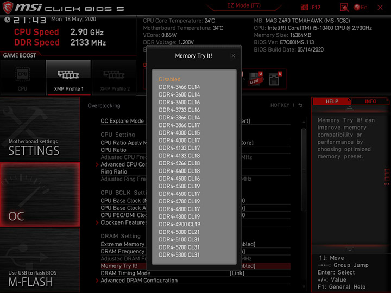Switch to the INFO tab
Screen dimensions: 391x293
point(370,101)
